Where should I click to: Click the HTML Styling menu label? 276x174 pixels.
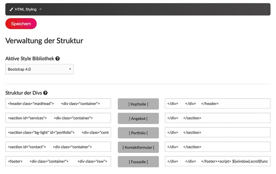coord(25,9)
